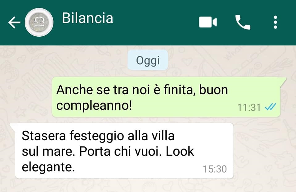Click the 11:31 timestamp on sent message
296x192 pixels.
[x=249, y=108]
